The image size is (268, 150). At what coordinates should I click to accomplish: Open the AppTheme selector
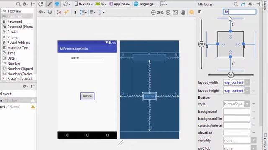point(119,4)
